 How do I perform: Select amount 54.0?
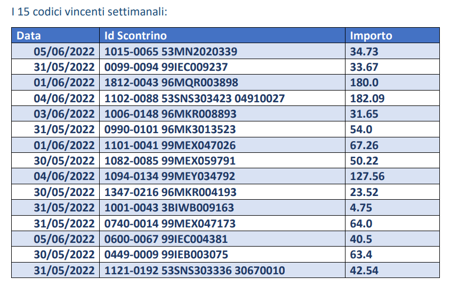click(x=361, y=129)
